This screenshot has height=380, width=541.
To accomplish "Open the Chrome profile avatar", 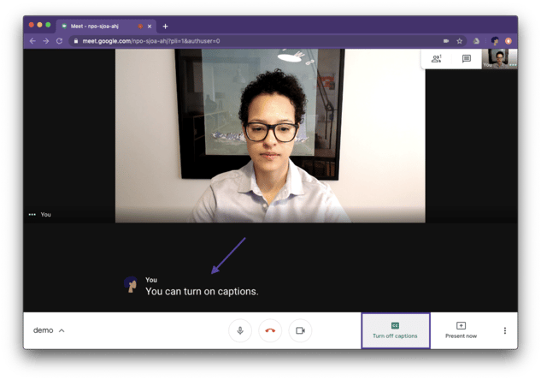I will point(495,41).
